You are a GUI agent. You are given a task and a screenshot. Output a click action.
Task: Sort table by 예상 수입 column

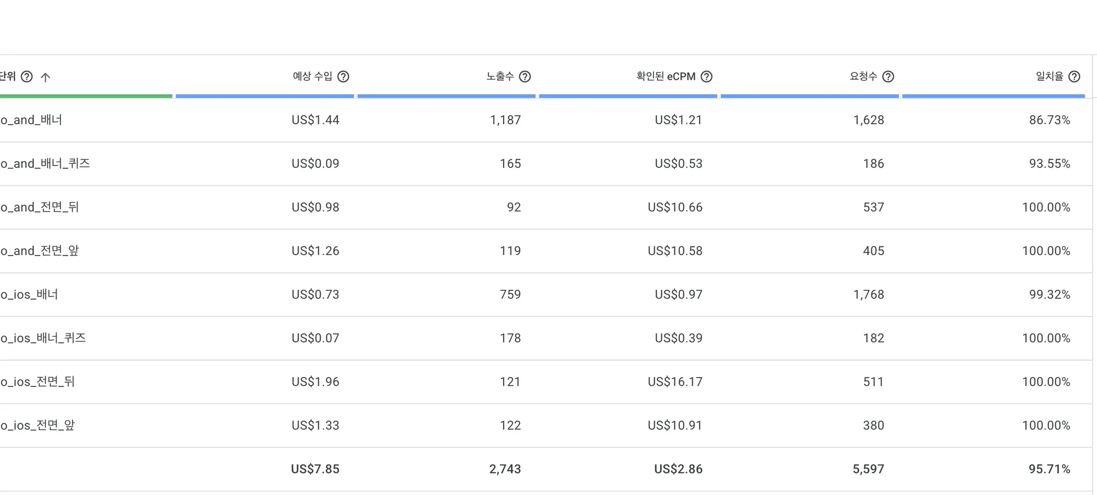312,77
